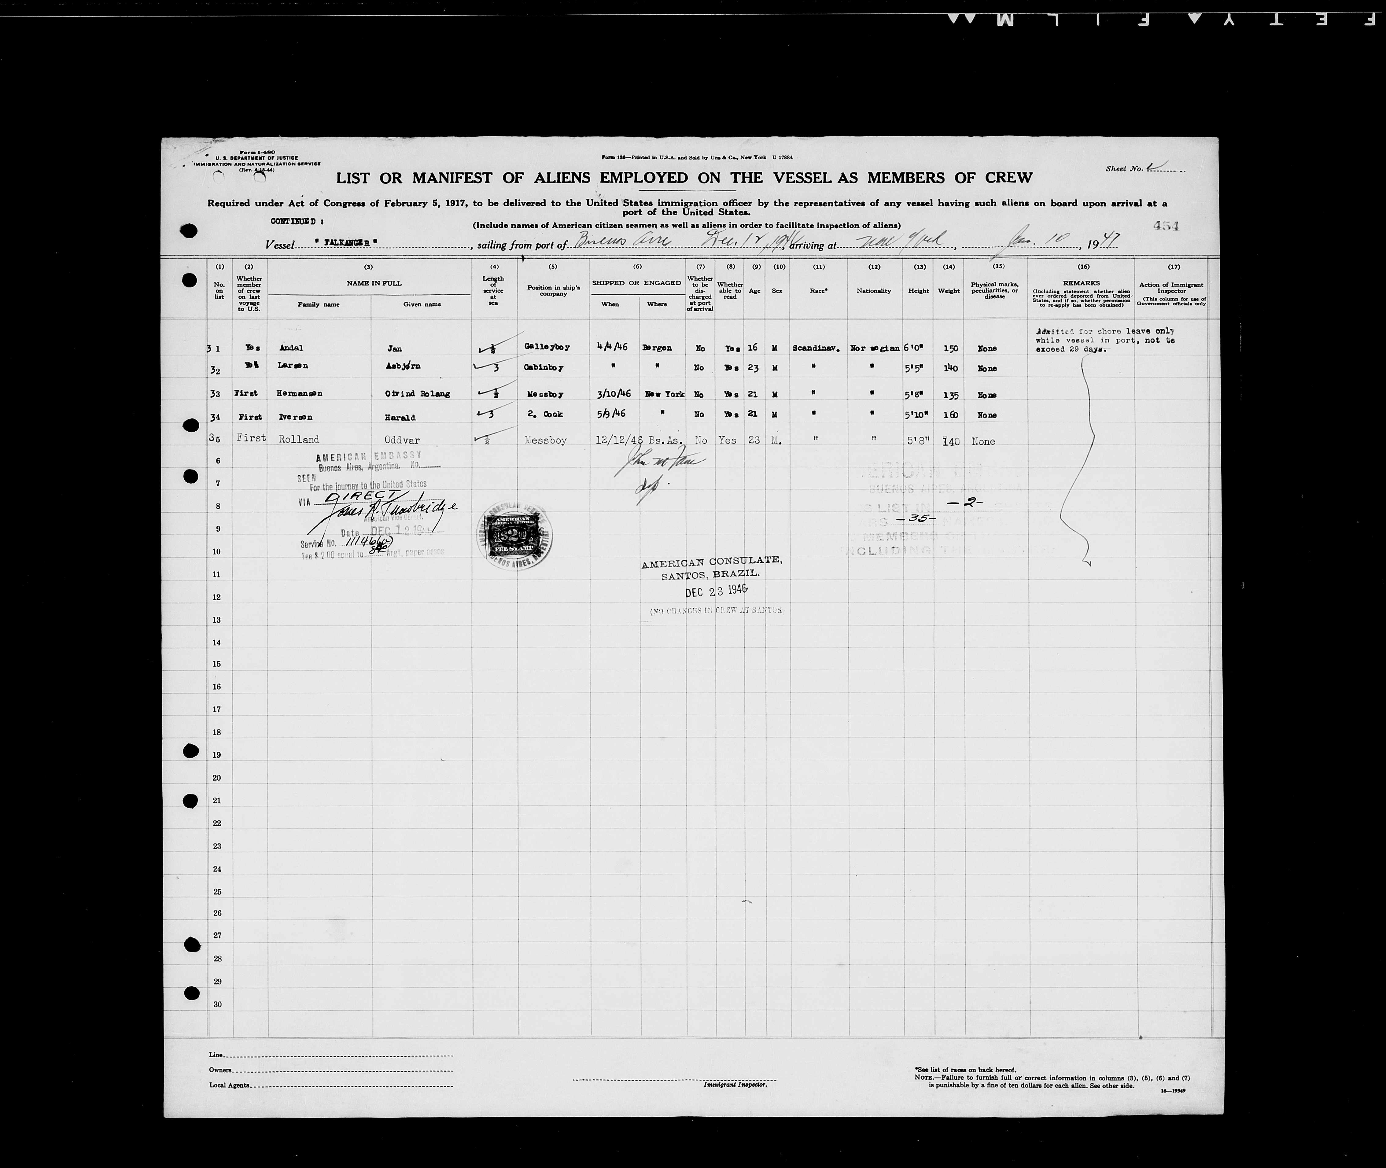Click '(NO CHANGES IN CREW AT SANTOS'
This screenshot has width=1386, height=1168.
pyautogui.click(x=715, y=610)
